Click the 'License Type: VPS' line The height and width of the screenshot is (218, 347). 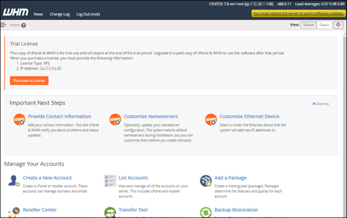coord(35,63)
